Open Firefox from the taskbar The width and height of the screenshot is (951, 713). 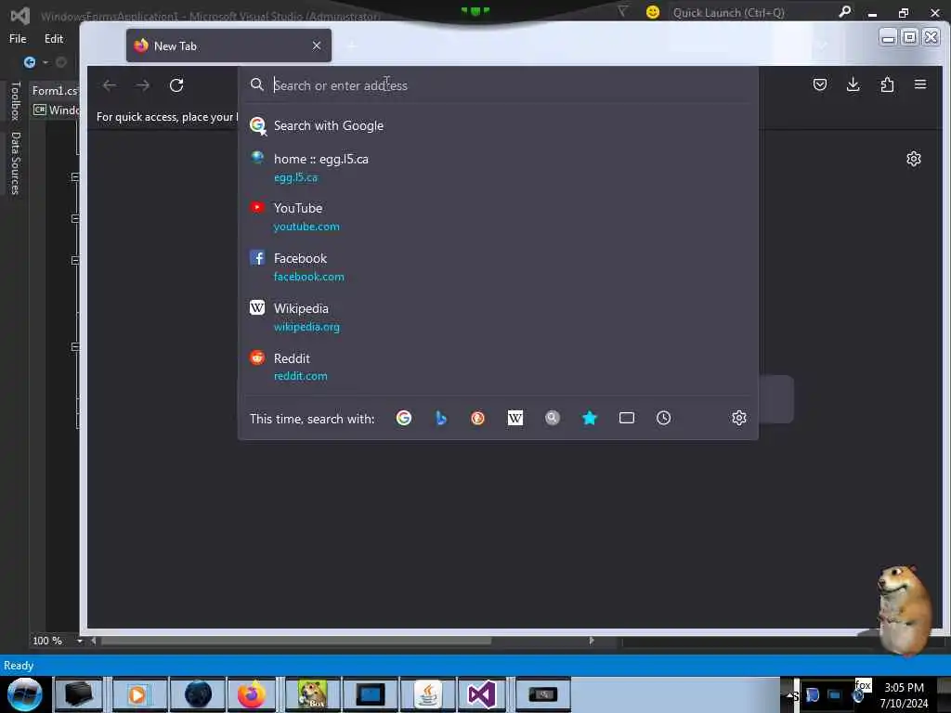click(251, 694)
